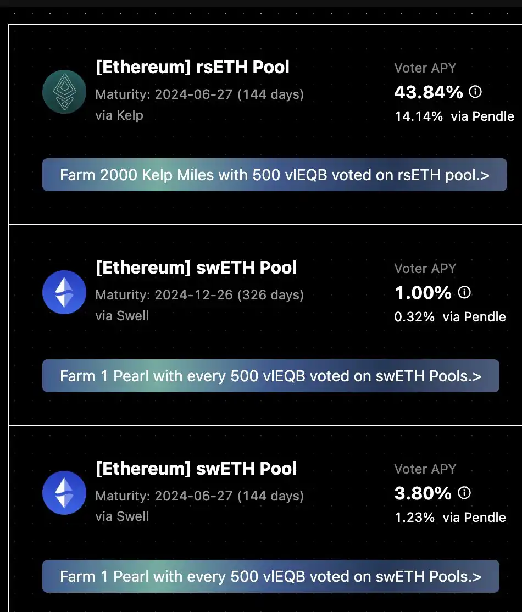Click the swETH icon for the 2024-12-26 pool

[64, 292]
